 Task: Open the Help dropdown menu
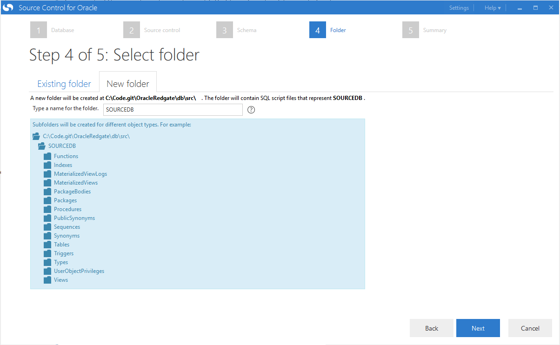[492, 8]
